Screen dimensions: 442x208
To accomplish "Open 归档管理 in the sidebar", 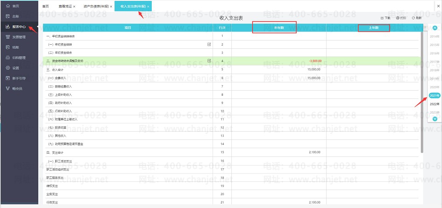I will [18, 58].
